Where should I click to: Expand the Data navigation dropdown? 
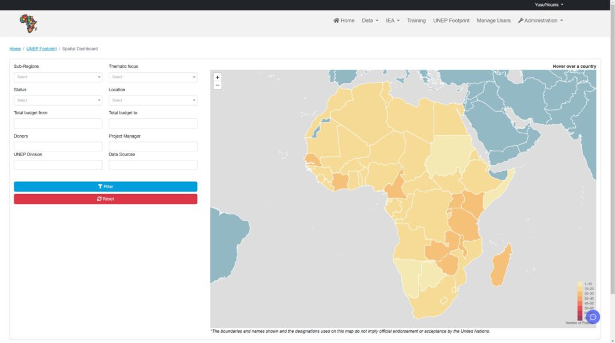pyautogui.click(x=370, y=20)
